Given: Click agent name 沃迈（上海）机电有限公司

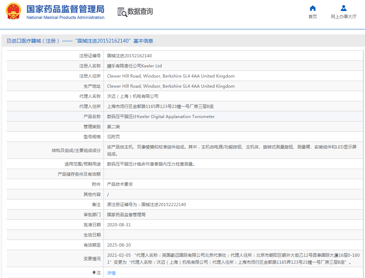Looking at the screenshot, I should coord(133,96).
